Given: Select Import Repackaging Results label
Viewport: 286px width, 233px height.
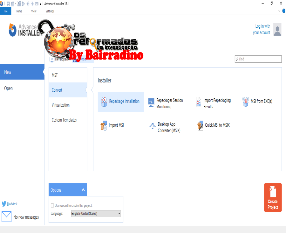Looking at the screenshot, I should pos(217,103).
